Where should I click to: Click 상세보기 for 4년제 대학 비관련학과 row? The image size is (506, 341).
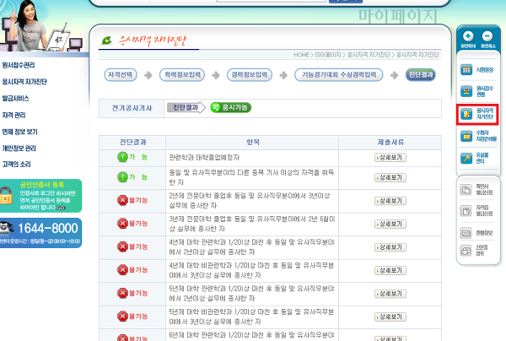click(x=390, y=270)
